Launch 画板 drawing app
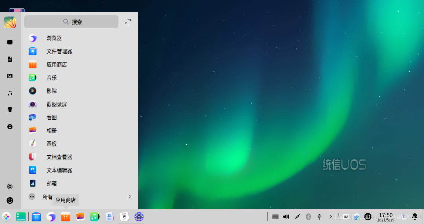 tap(80, 144)
